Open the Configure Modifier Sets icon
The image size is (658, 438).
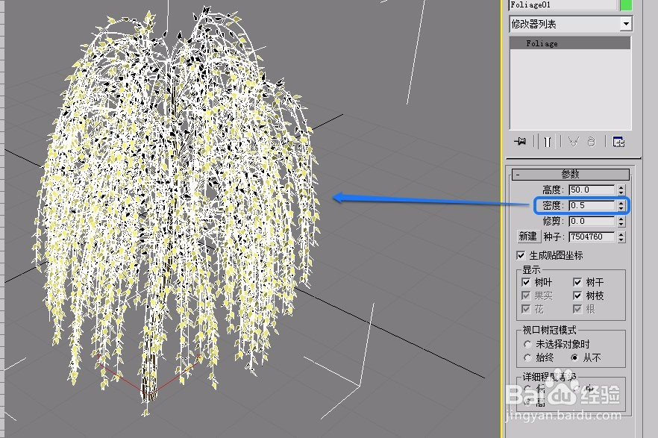click(618, 141)
